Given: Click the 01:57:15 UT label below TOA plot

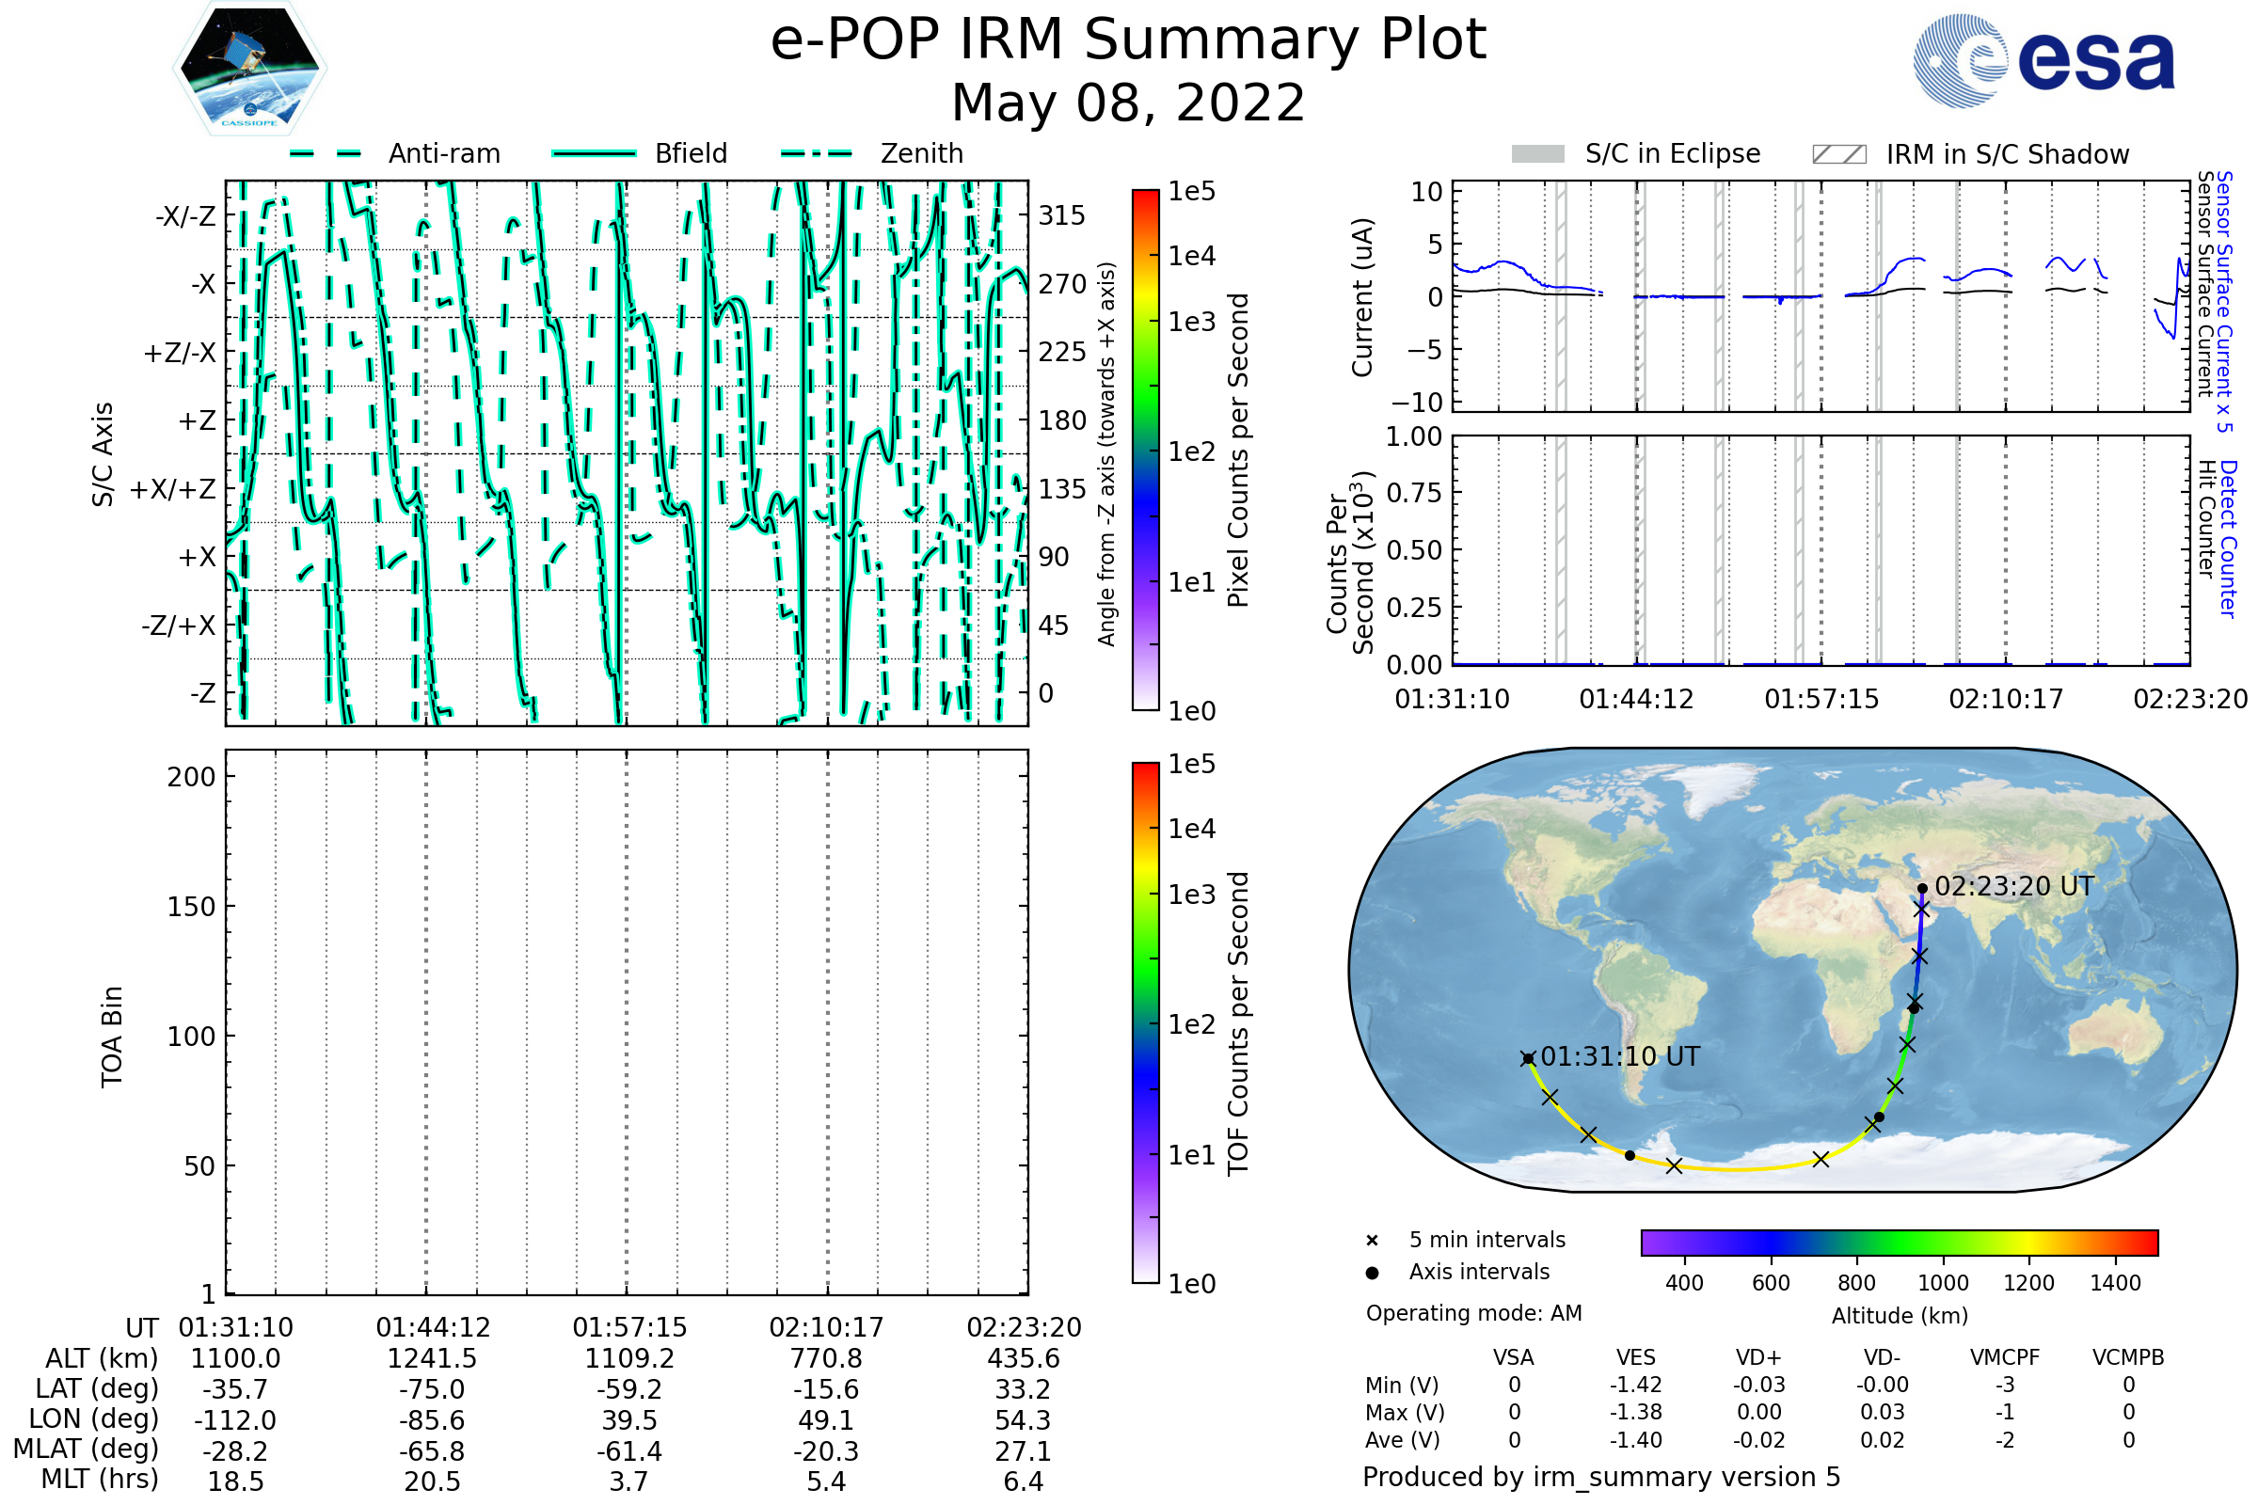Looking at the screenshot, I should [629, 1327].
